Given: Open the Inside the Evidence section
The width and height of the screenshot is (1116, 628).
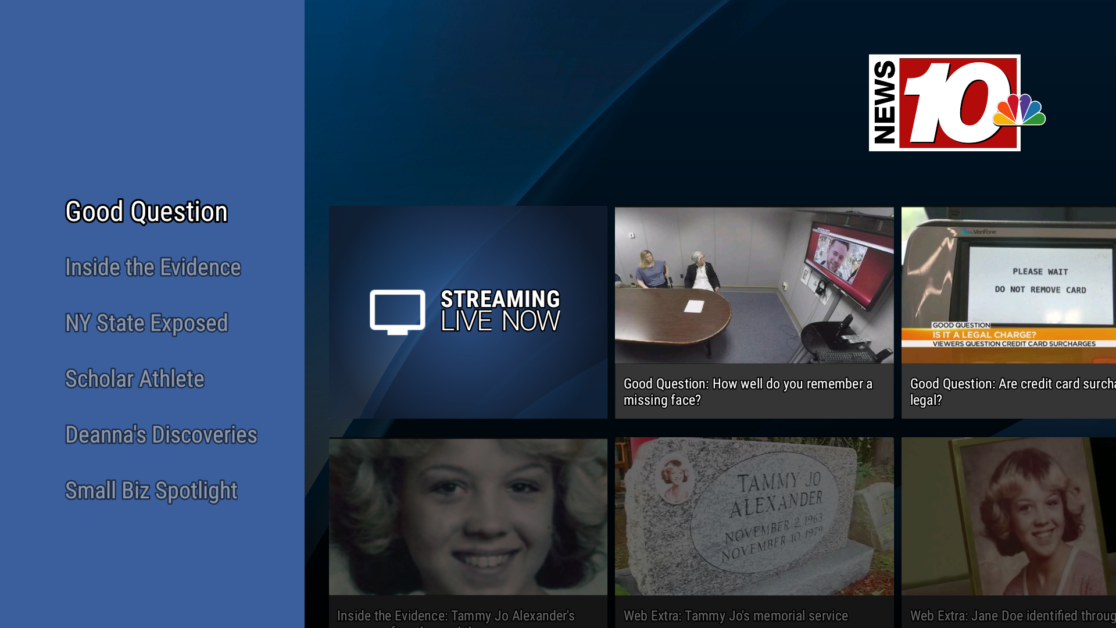Looking at the screenshot, I should (x=152, y=267).
